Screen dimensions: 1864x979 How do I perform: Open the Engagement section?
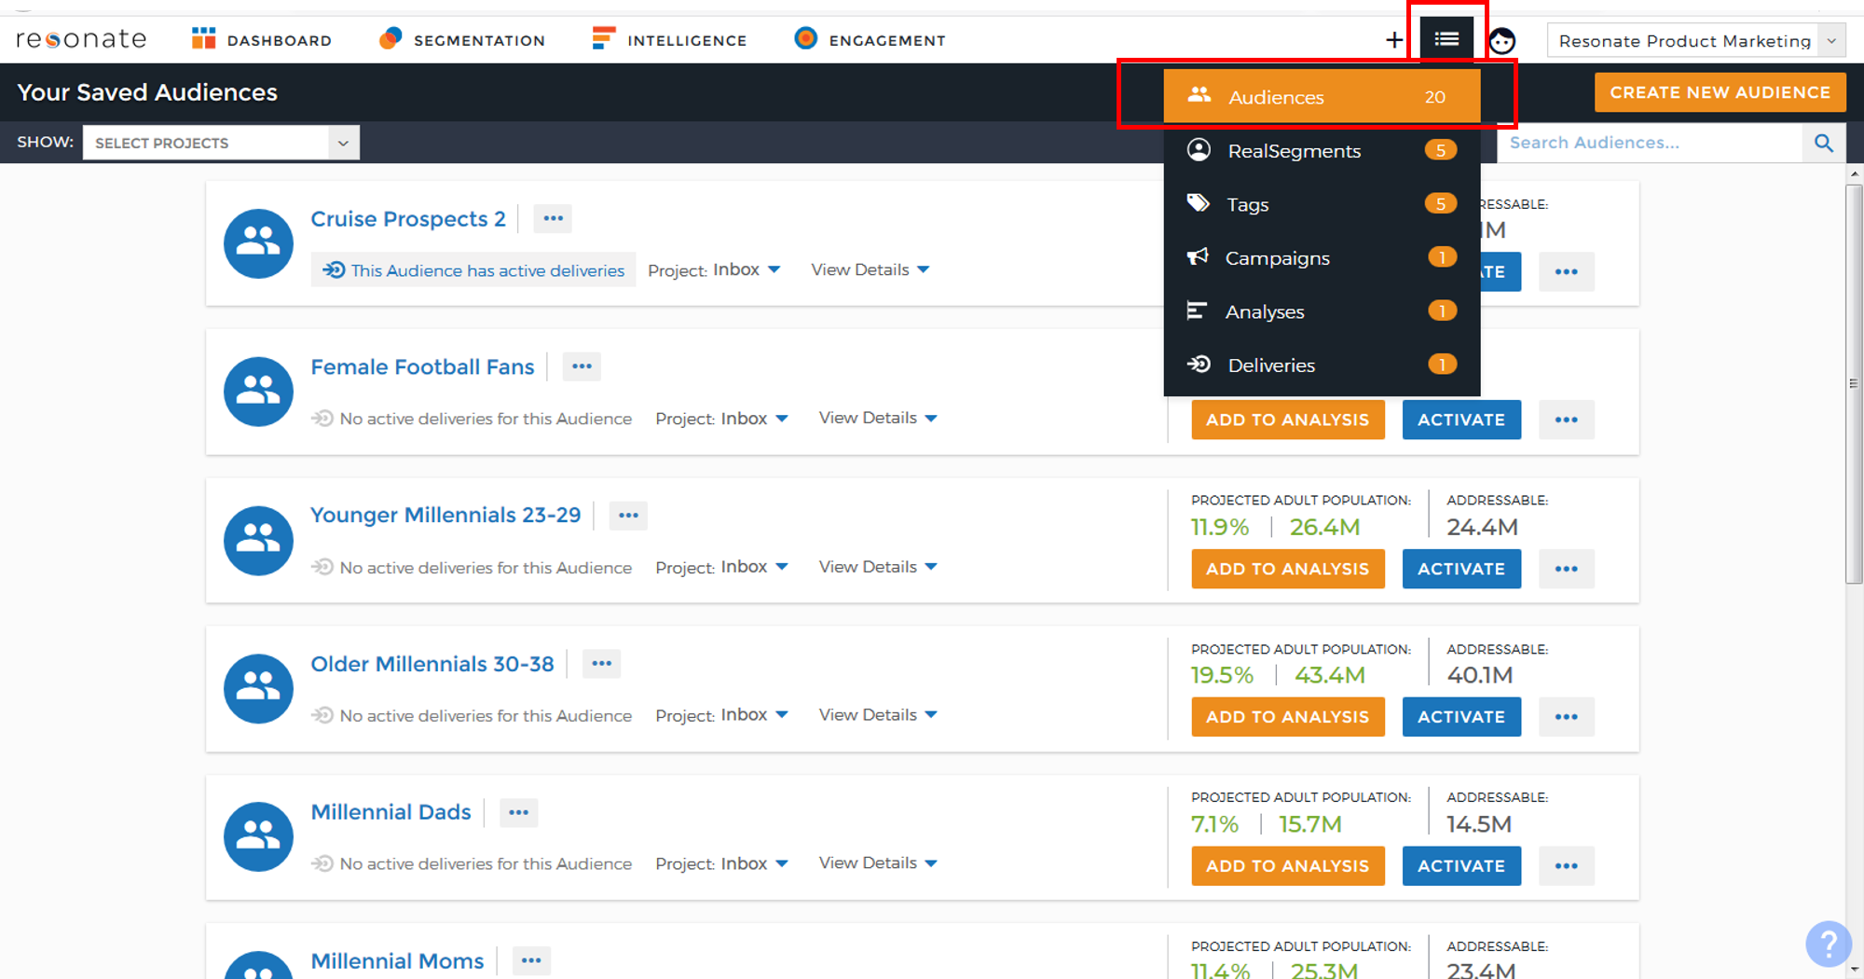870,39
